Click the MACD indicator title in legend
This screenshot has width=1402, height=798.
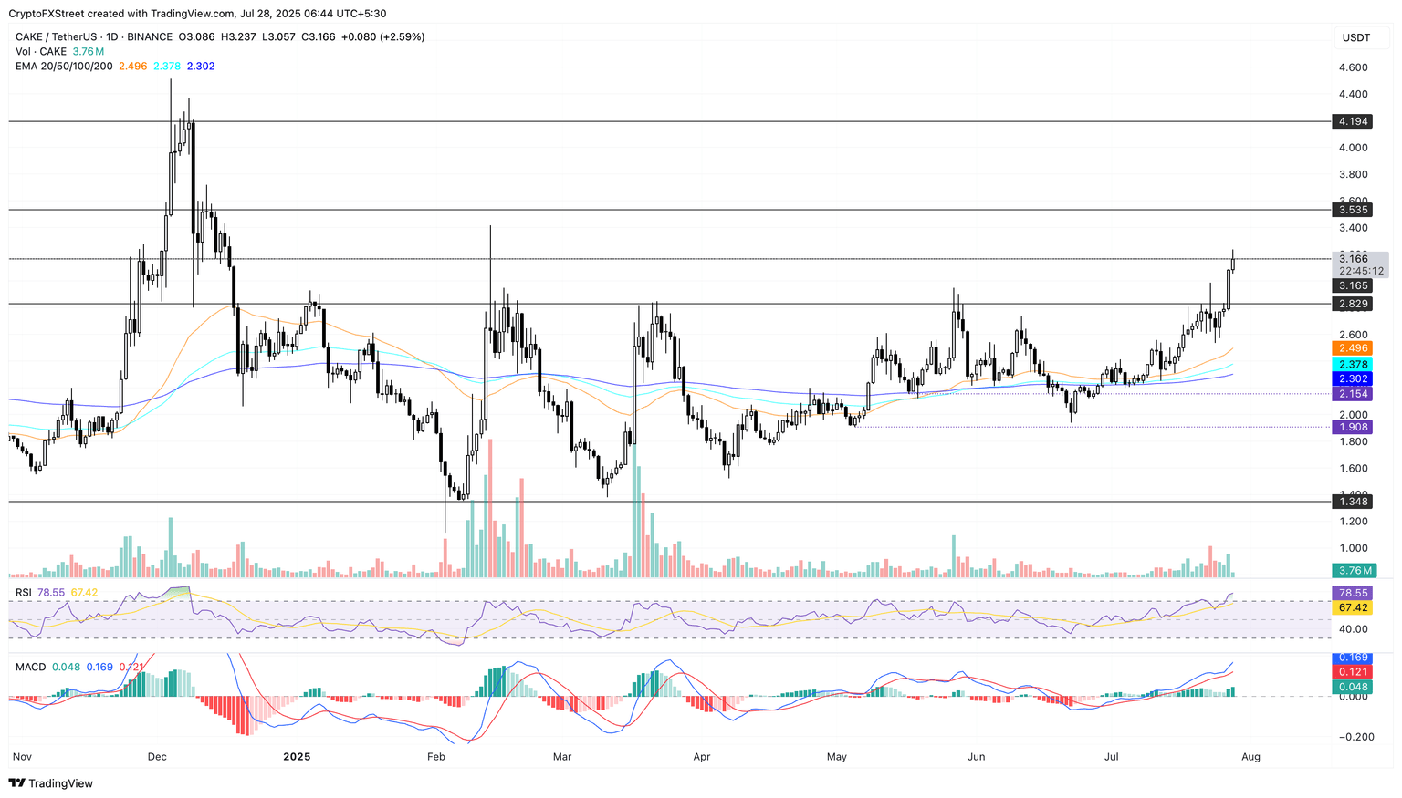[x=30, y=667]
